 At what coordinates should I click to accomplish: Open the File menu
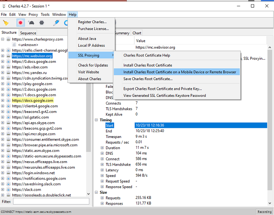pos(4,15)
